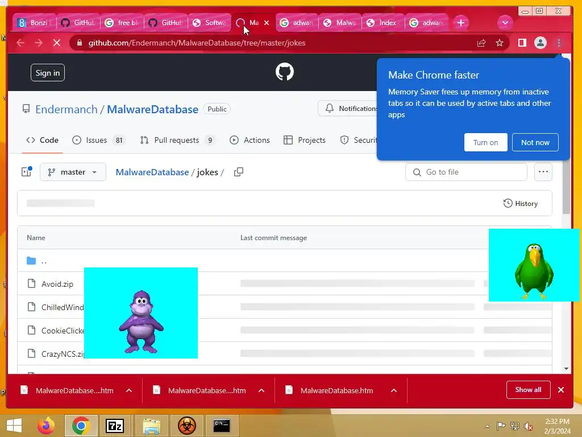The image size is (582, 437).
Task: Close the active Ma tab
Action: 267,23
